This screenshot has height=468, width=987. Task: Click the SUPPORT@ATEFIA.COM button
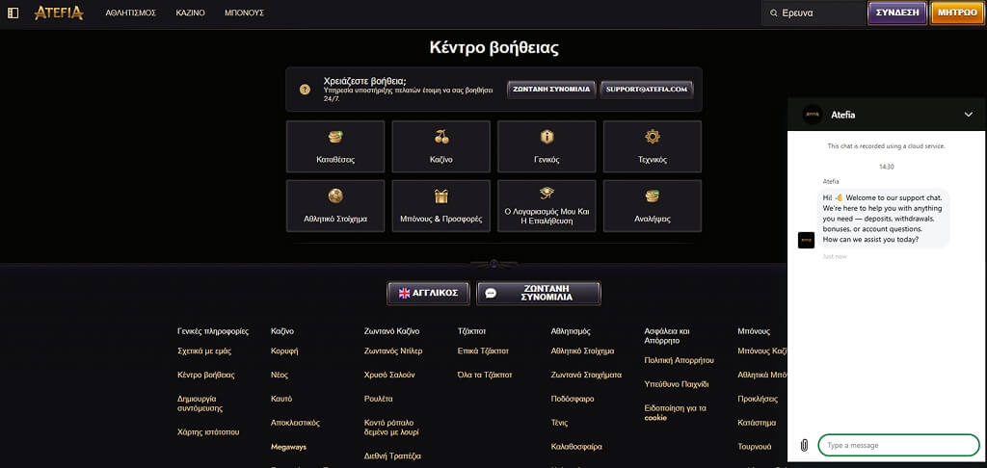(x=647, y=90)
